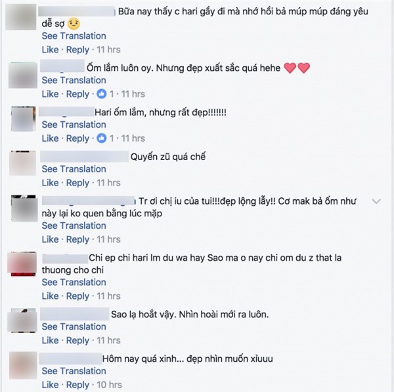Click thumbs-up icon on 'Ốm lắm luôn oy' comment

click(102, 94)
